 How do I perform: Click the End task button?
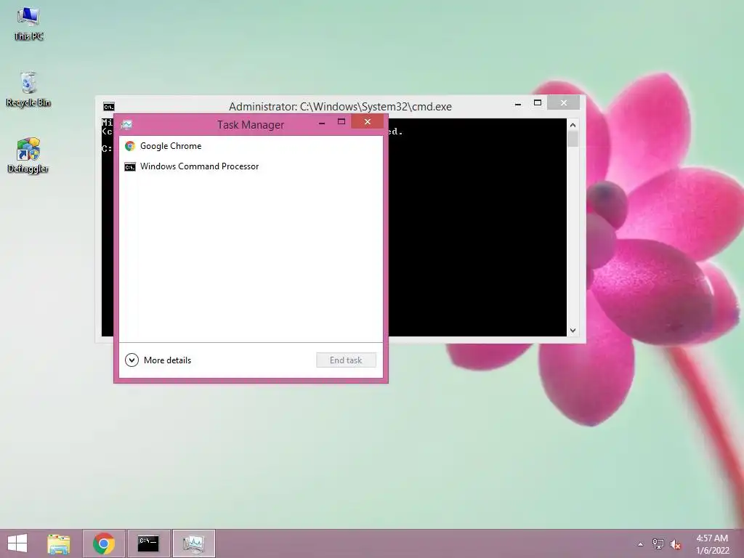point(346,360)
